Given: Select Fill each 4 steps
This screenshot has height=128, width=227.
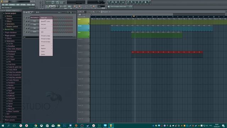Looking at the screenshot, I should pos(46,39).
